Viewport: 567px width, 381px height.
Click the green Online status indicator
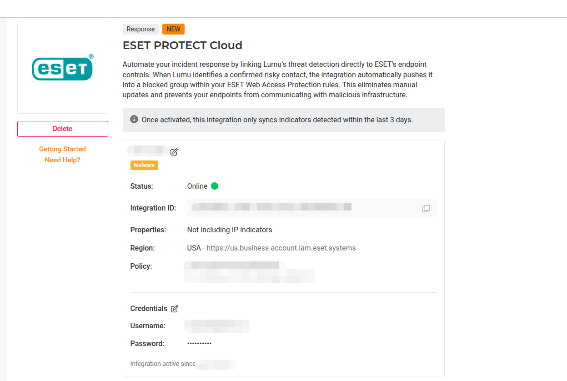click(215, 186)
